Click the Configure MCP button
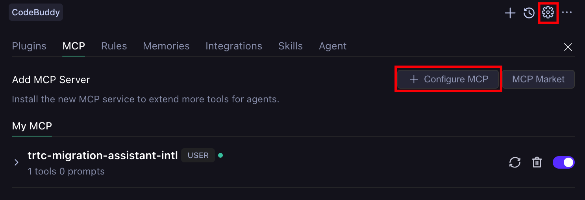Screen dimensions: 585x200 tap(448, 79)
